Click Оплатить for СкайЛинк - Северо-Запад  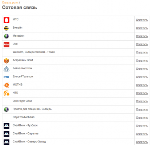[142, 142]
